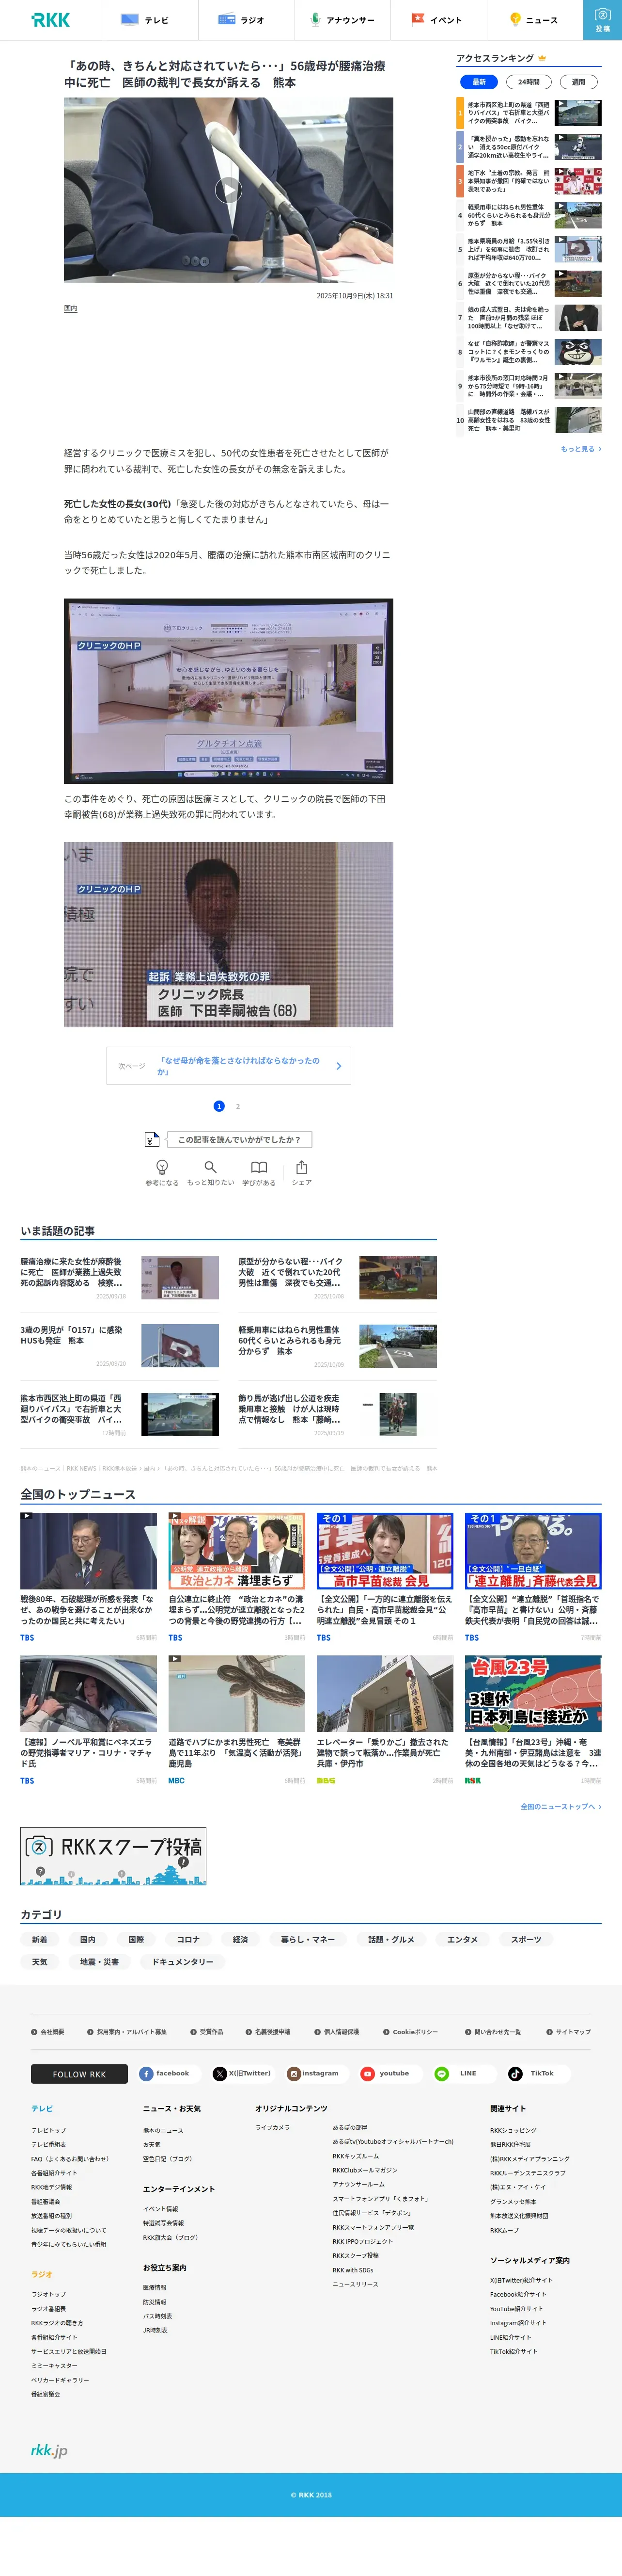Go to the next page 「なぜ母が命を落とさなければ」
Viewport: 622px width, 2576px height.
click(x=229, y=1066)
